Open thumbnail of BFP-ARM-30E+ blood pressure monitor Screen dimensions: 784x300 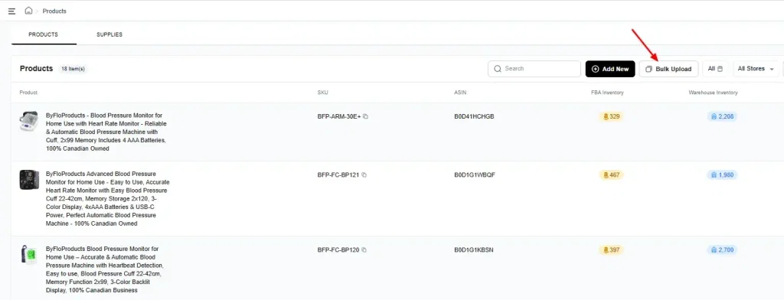click(x=28, y=122)
